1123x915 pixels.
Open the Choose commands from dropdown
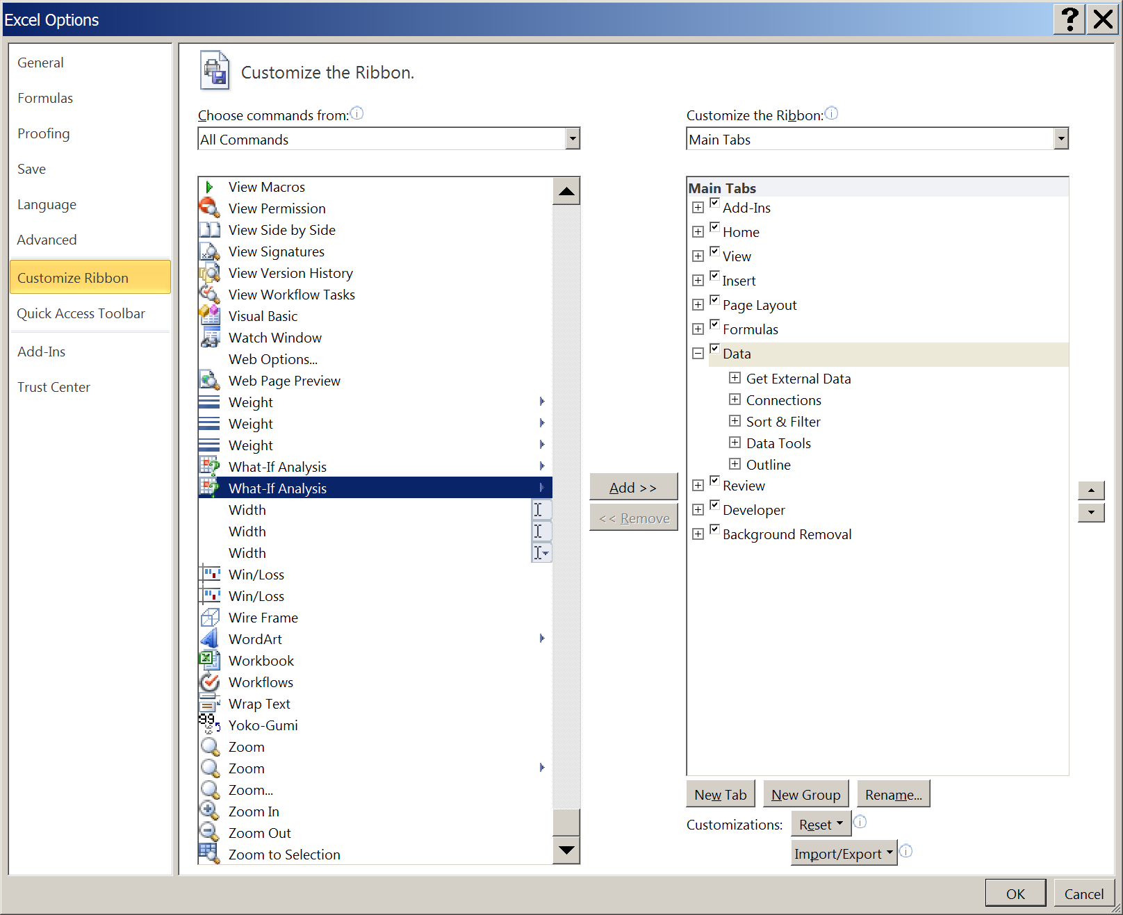(x=572, y=139)
